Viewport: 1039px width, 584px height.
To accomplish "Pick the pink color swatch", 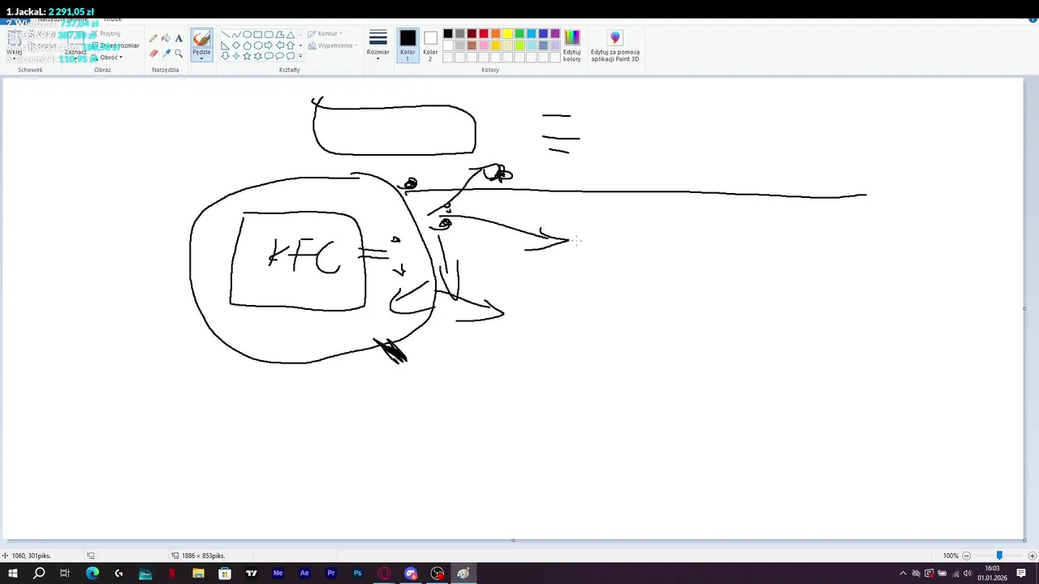I will (484, 45).
